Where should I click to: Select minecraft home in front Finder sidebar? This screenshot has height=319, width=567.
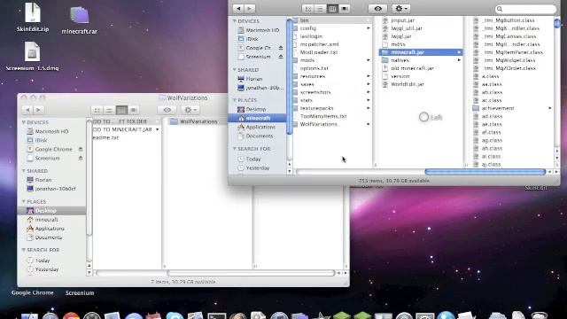click(x=257, y=118)
